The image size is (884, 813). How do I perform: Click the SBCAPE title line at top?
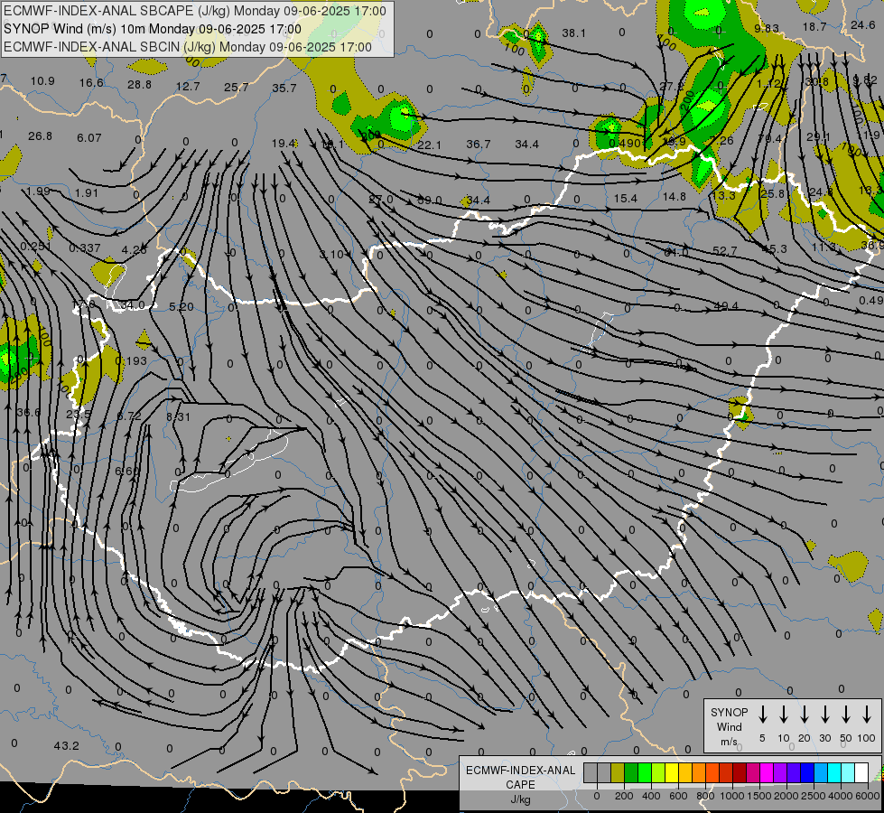195,11
